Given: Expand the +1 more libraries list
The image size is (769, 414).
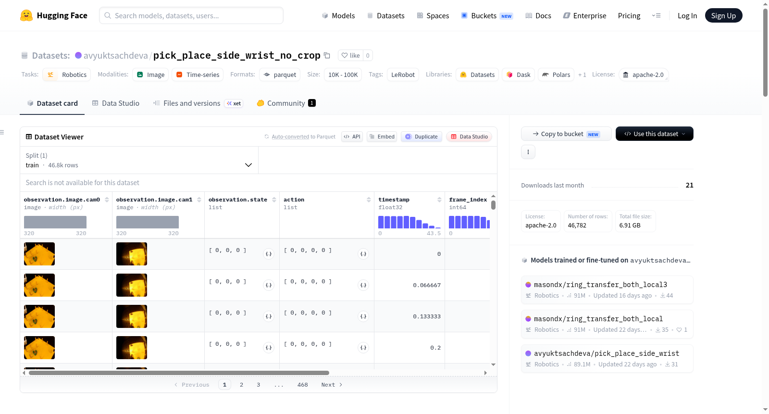Looking at the screenshot, I should [582, 75].
